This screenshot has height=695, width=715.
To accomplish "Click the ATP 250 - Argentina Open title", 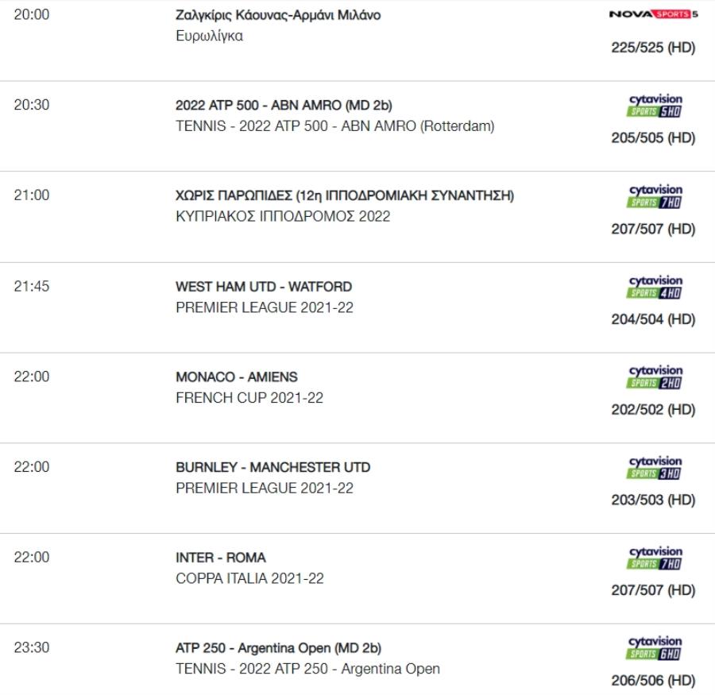I will (278, 647).
